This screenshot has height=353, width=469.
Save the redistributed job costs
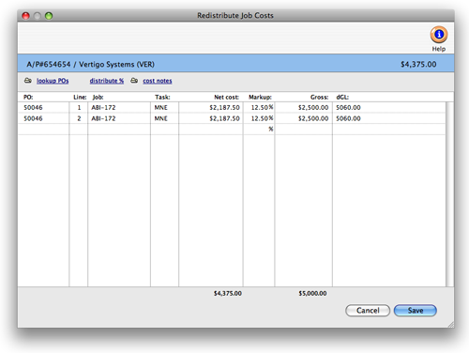416,311
